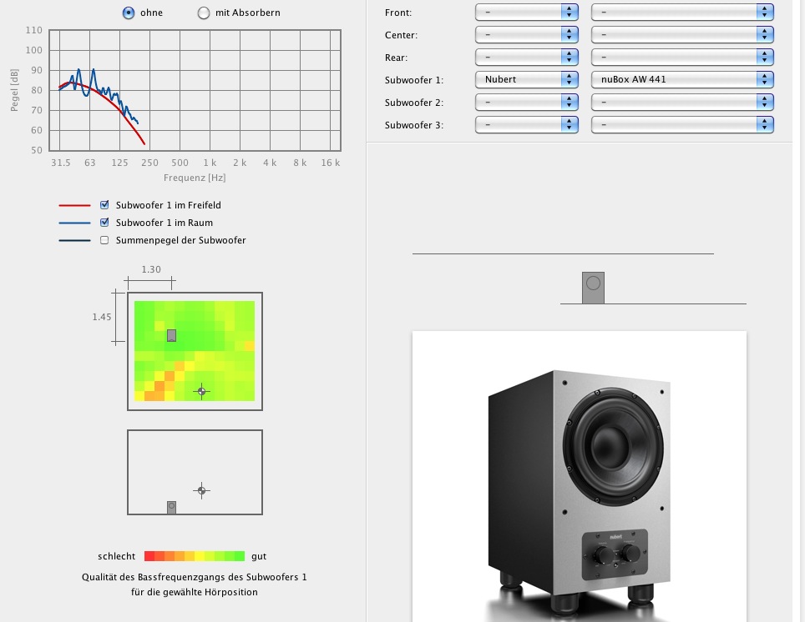Open the Subwoofer 1 brand dropdown showing Nubert

[x=526, y=79]
